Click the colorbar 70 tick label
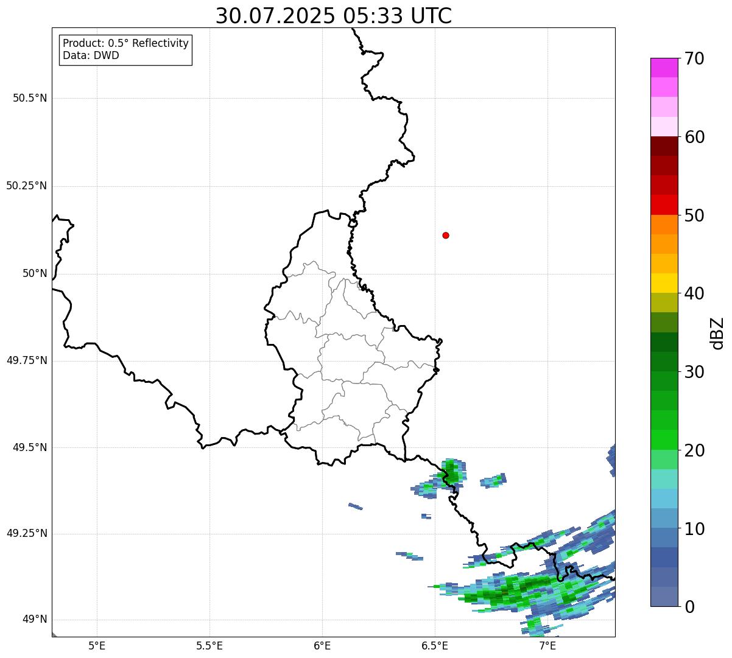Viewport: 732px width, 658px height. (694, 58)
